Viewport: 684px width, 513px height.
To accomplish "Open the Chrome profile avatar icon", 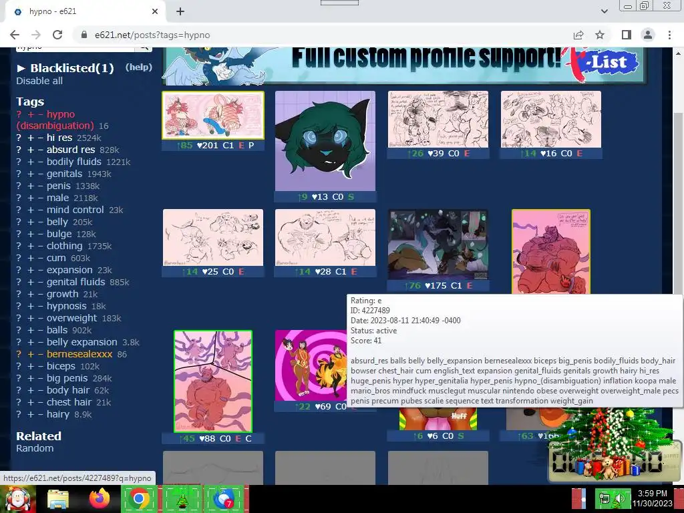I will [648, 35].
